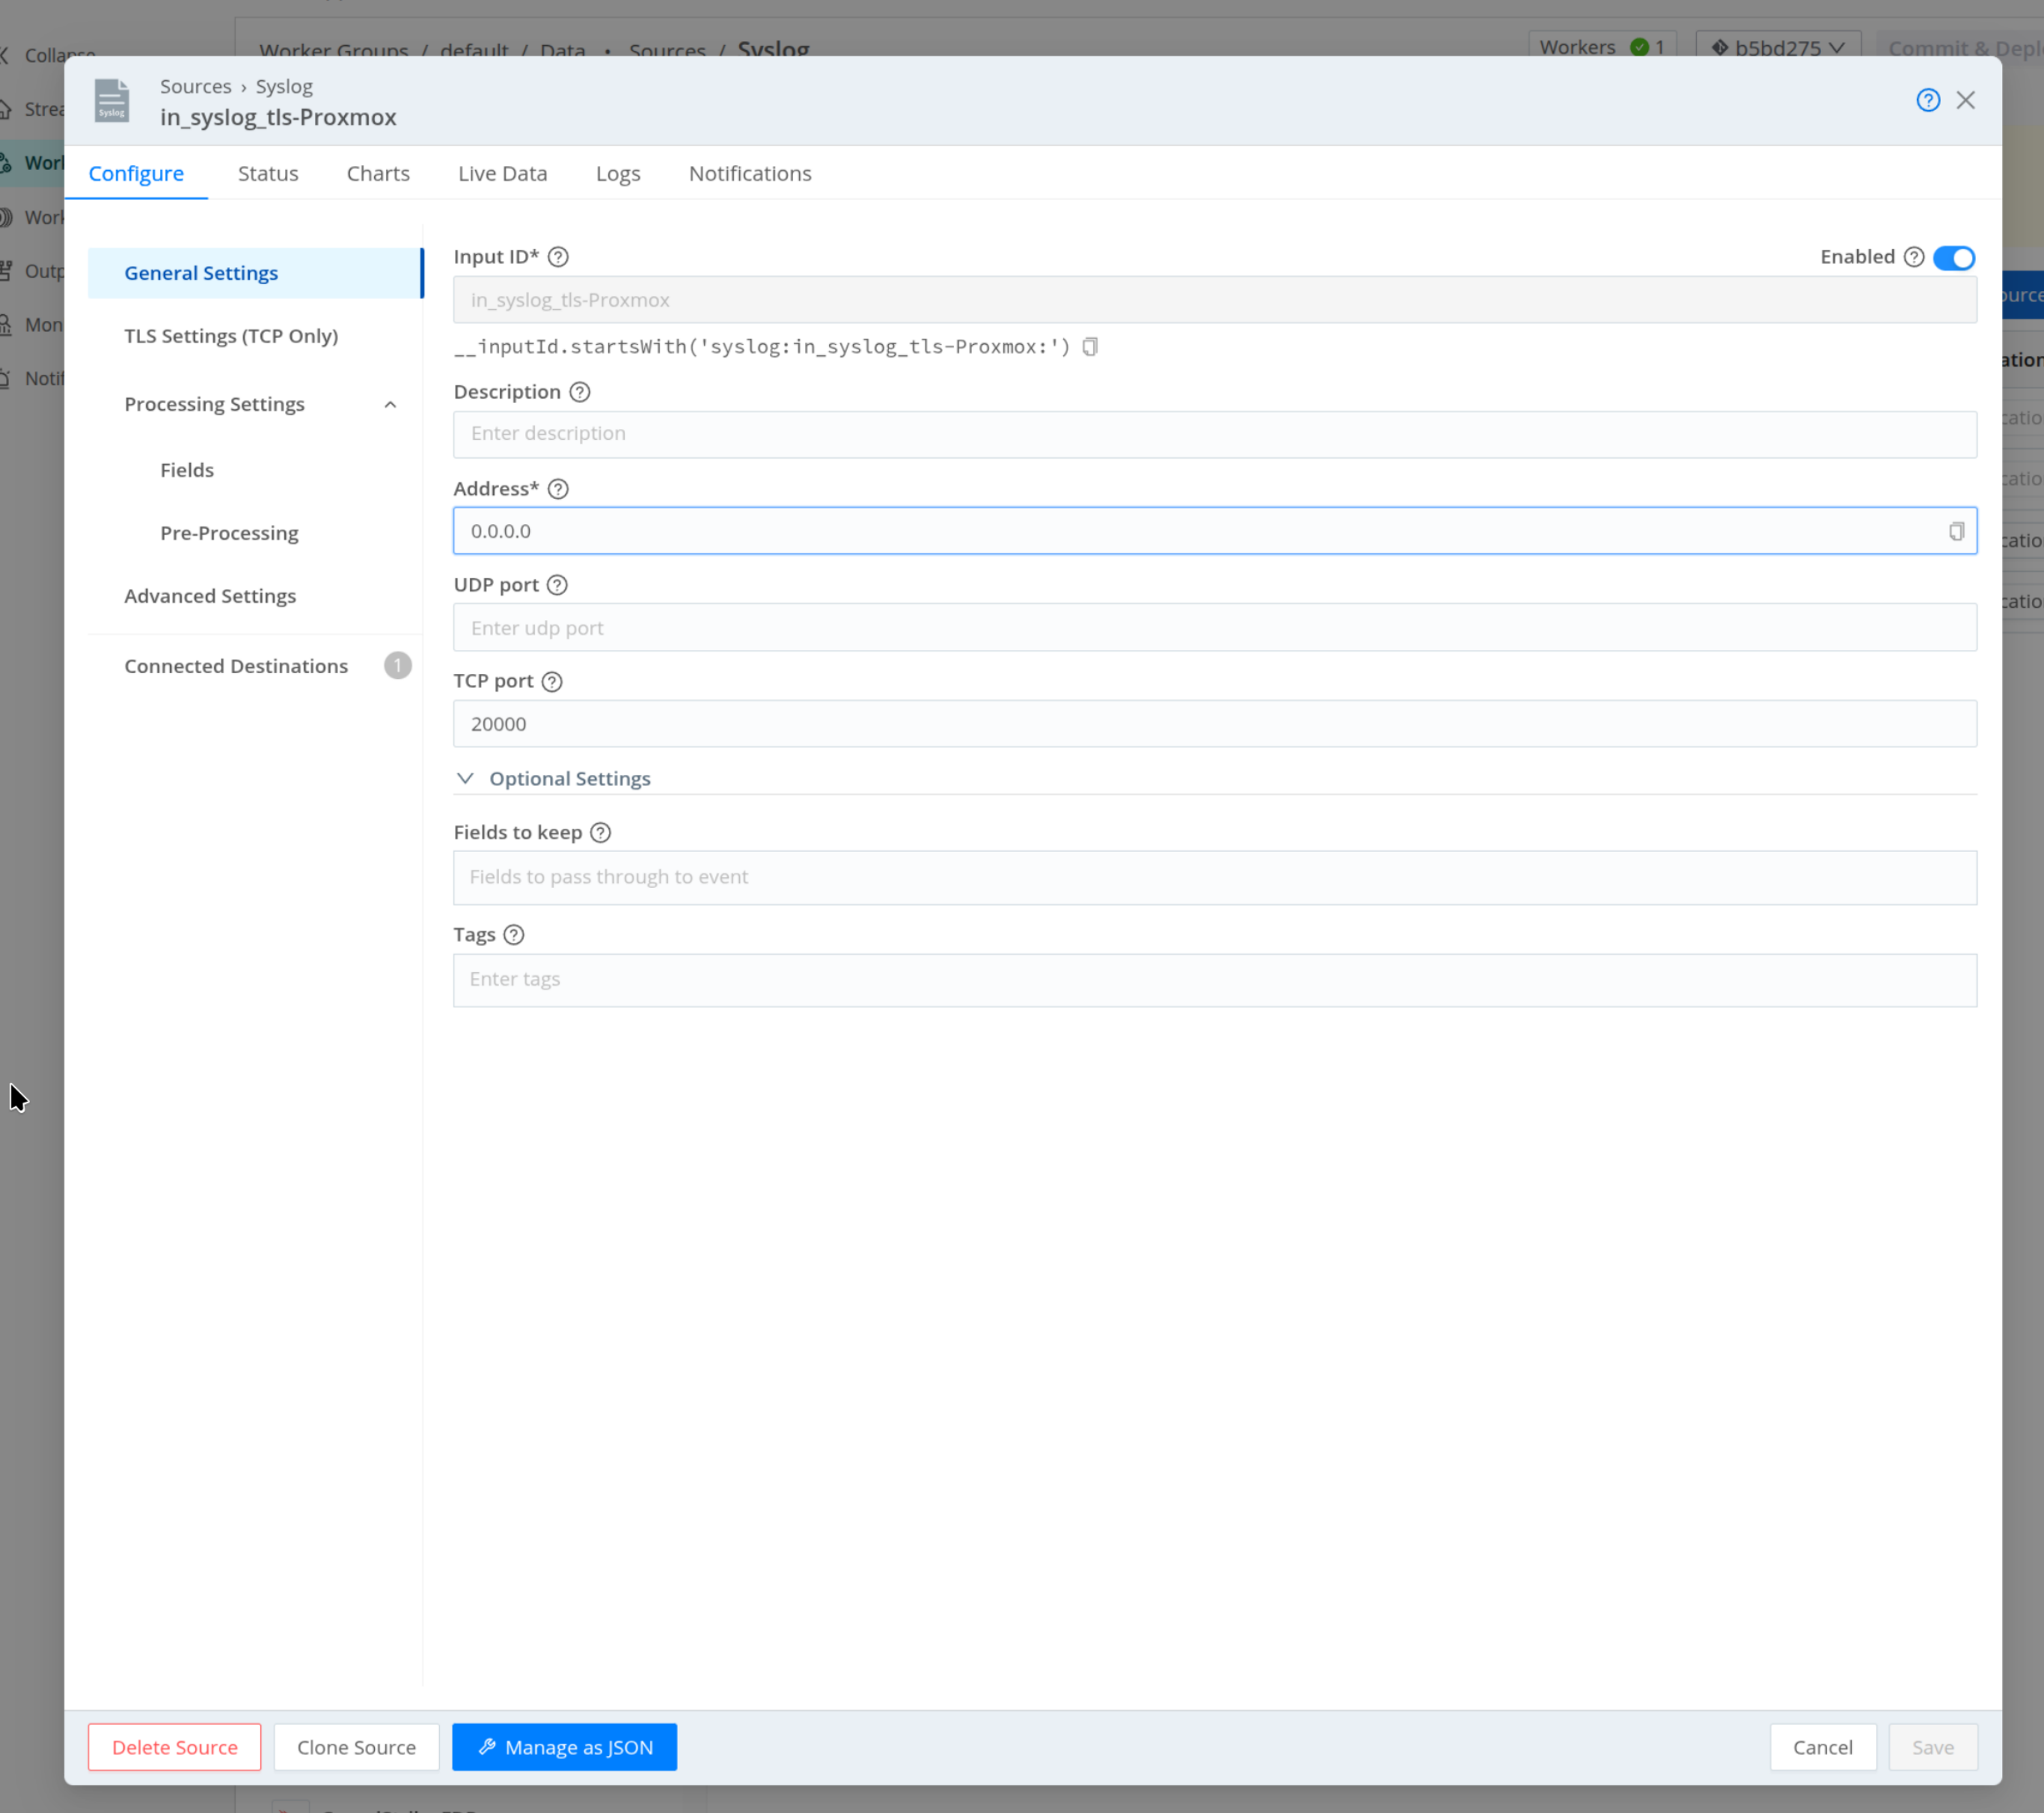Open the b5bd275 version dropdown
The height and width of the screenshot is (1813, 2044).
pos(1778,48)
